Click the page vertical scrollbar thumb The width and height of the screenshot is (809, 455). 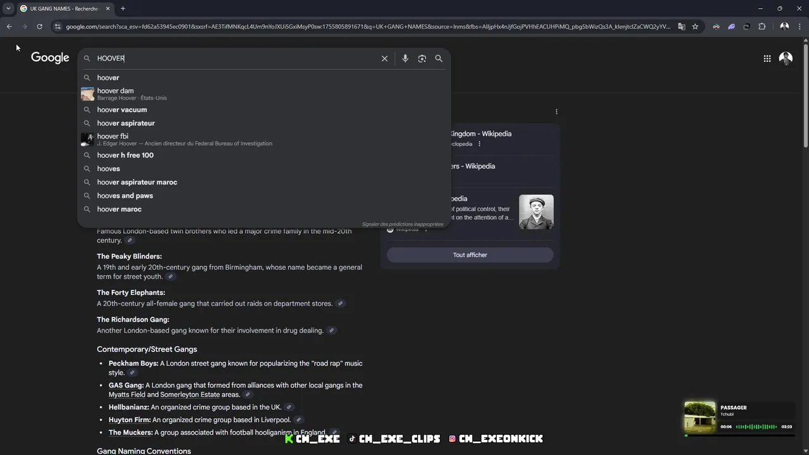click(x=805, y=95)
